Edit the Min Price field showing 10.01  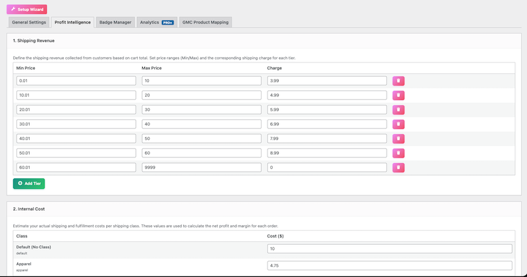point(76,95)
